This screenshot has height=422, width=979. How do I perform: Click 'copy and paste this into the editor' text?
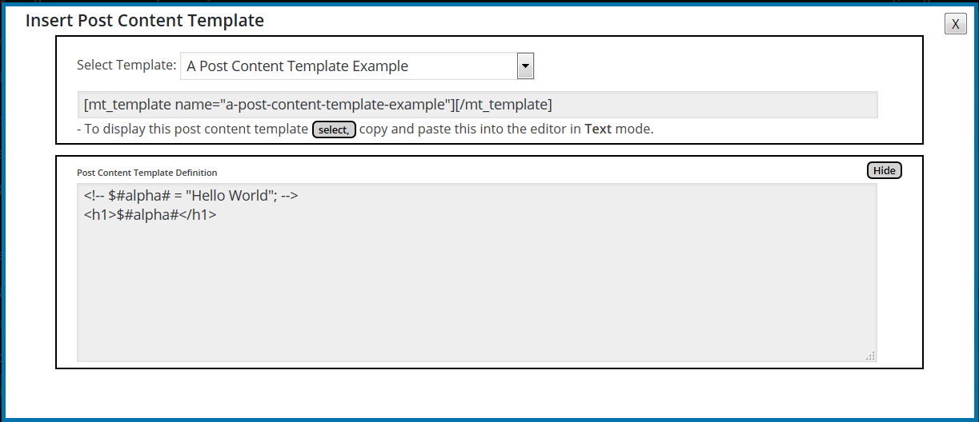click(470, 129)
